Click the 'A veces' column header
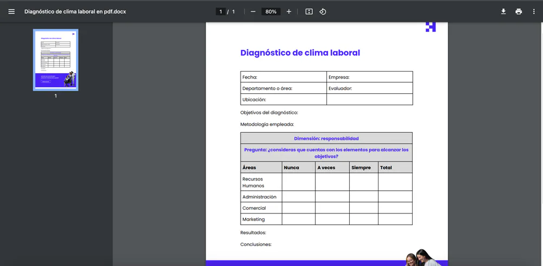The height and width of the screenshot is (266, 543). (x=332, y=167)
